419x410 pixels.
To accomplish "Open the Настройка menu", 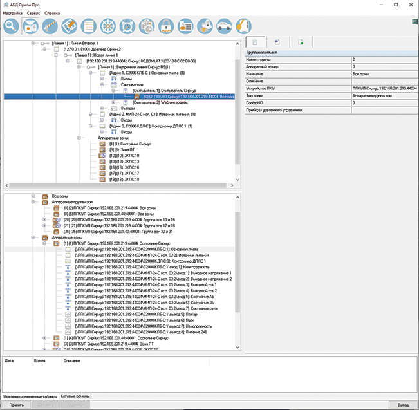I will [12, 13].
